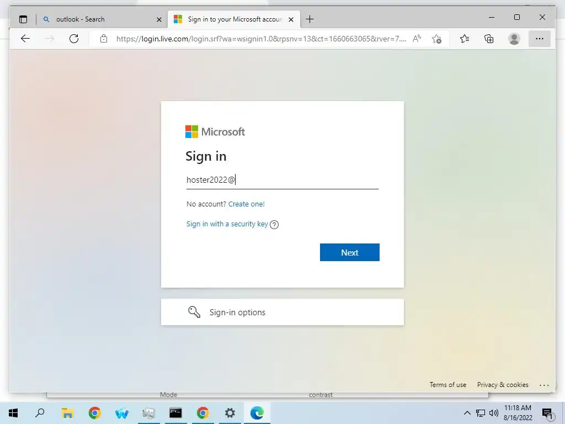Image resolution: width=565 pixels, height=424 pixels.
Task: Open the browser profile avatar
Action: point(514,39)
